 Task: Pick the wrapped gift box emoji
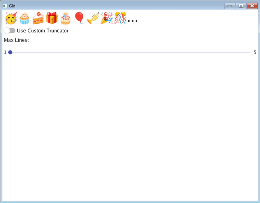coord(52,18)
